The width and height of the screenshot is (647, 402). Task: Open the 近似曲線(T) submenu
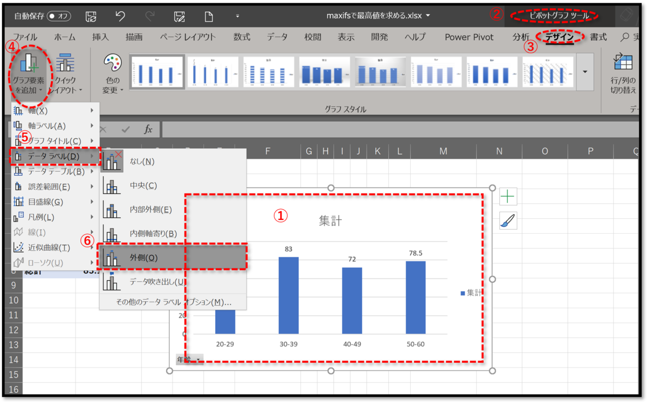click(56, 247)
